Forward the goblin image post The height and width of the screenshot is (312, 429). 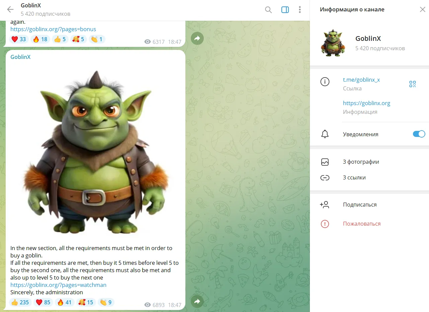tap(197, 301)
